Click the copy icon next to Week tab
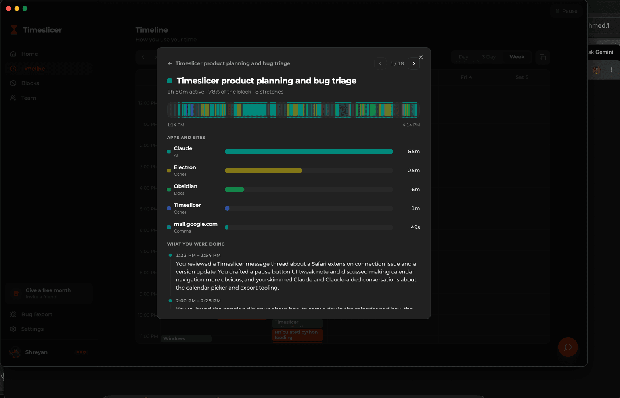620x398 pixels. [x=543, y=57]
